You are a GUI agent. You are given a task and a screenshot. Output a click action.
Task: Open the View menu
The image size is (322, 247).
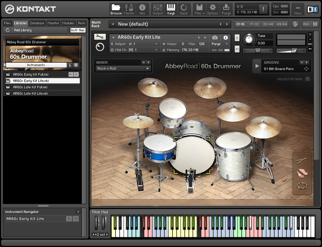(297, 9)
